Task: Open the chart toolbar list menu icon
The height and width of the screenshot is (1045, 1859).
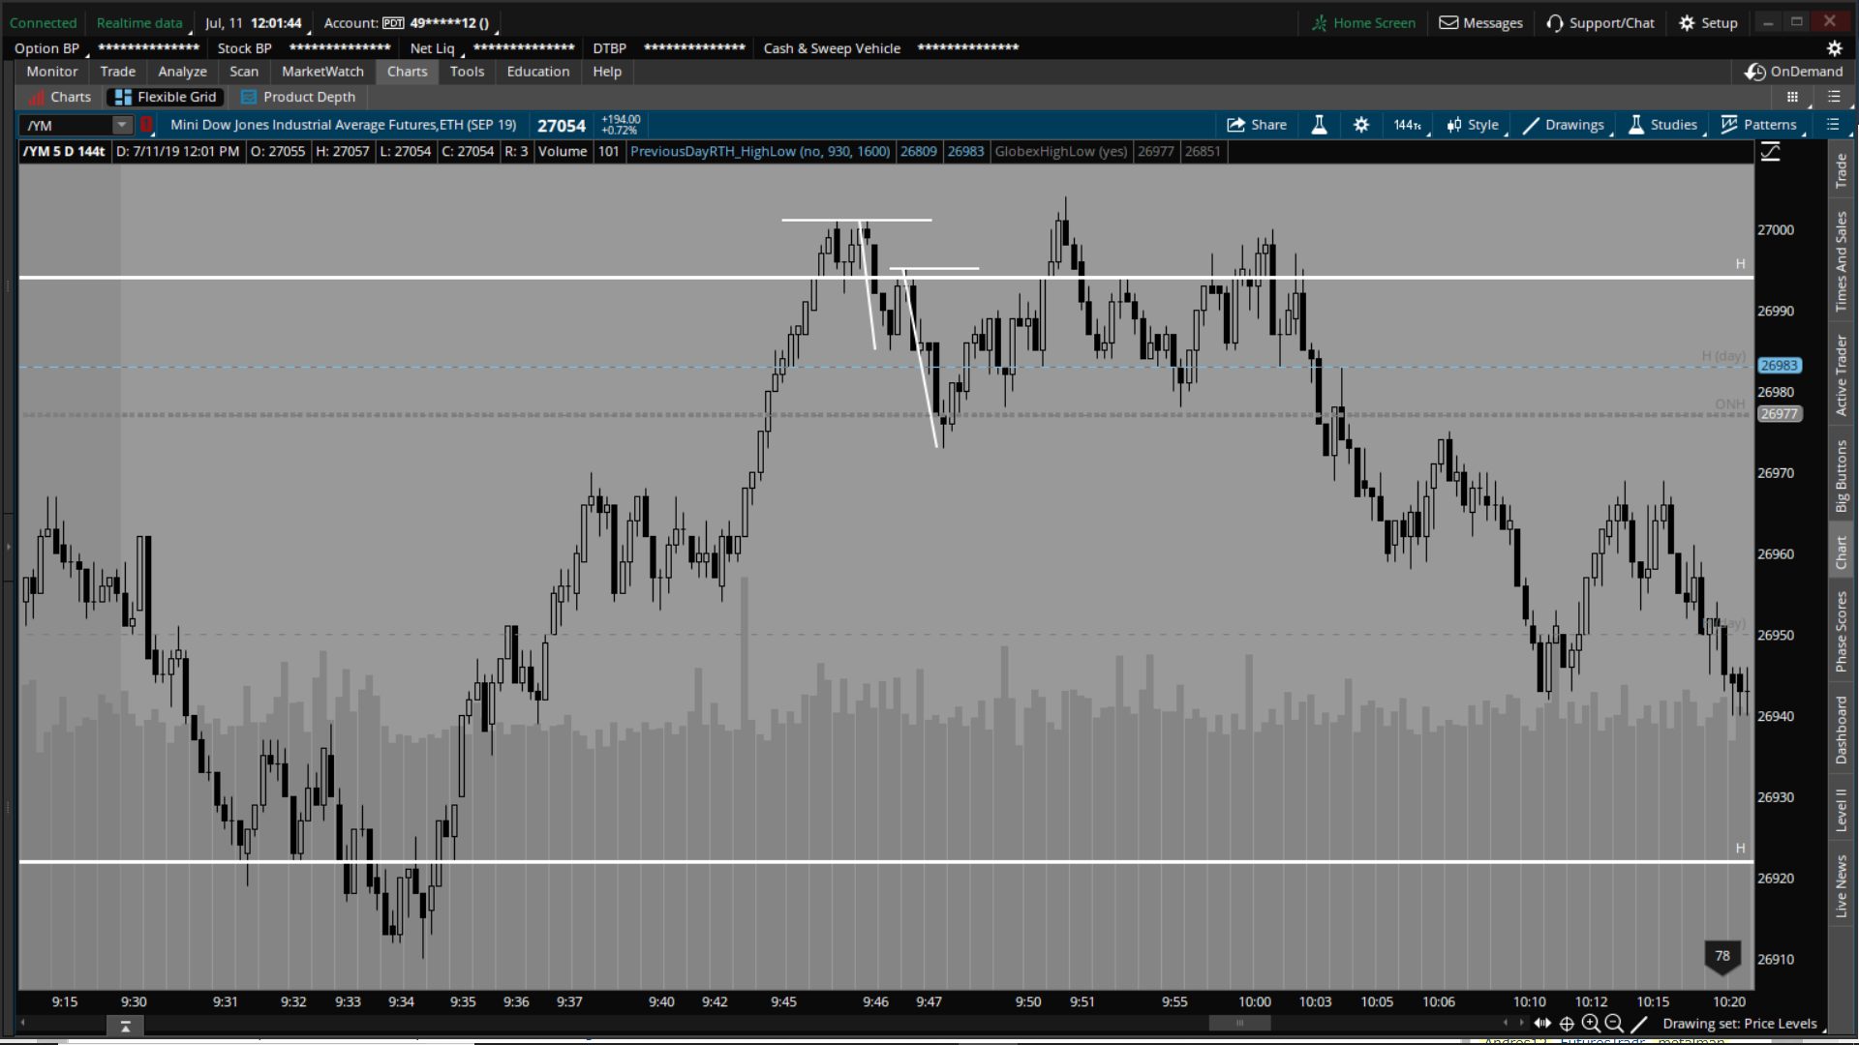Action: tap(1833, 125)
